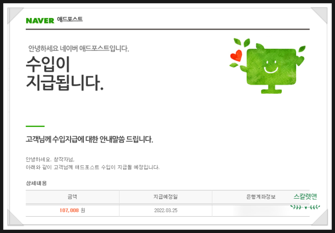Click the blurred bank account cell

tap(261, 210)
